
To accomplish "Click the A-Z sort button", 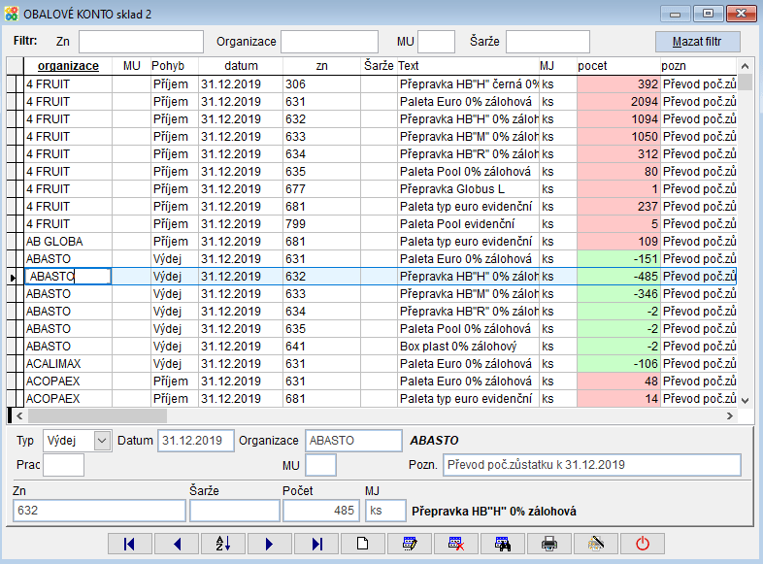I will coord(223,544).
